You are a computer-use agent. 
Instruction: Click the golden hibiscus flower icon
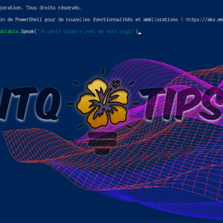tap(103, 103)
